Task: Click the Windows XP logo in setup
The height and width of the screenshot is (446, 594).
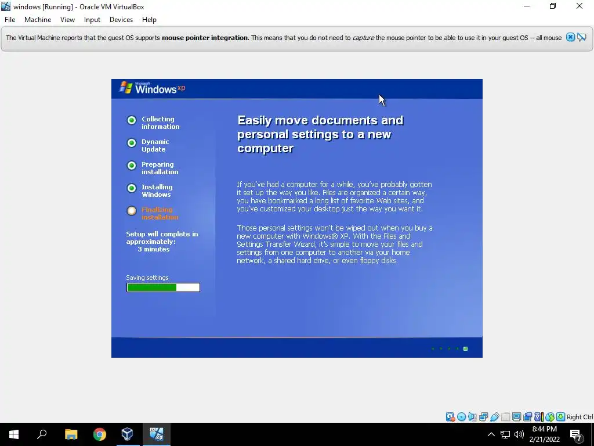Action: [x=153, y=88]
